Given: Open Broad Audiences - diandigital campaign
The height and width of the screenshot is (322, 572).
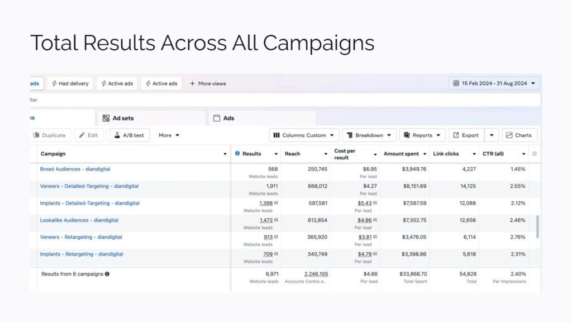Looking at the screenshot, I should click(x=75, y=169).
